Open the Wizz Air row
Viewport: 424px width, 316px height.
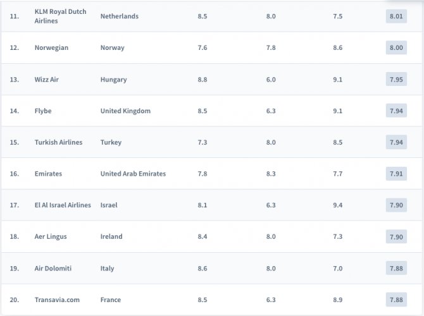48,80
